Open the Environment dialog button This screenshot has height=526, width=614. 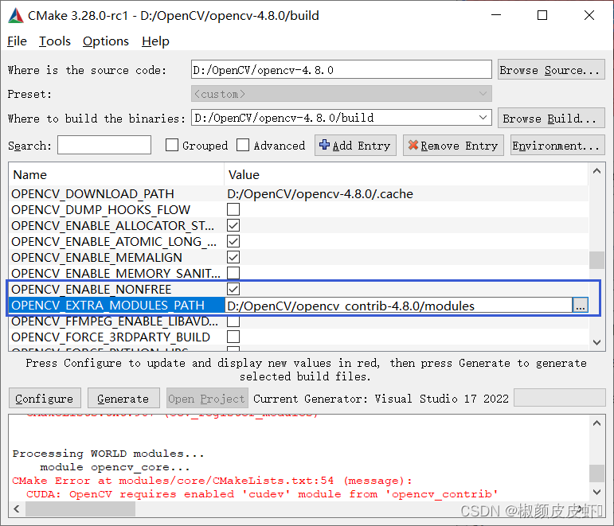pyautogui.click(x=557, y=146)
